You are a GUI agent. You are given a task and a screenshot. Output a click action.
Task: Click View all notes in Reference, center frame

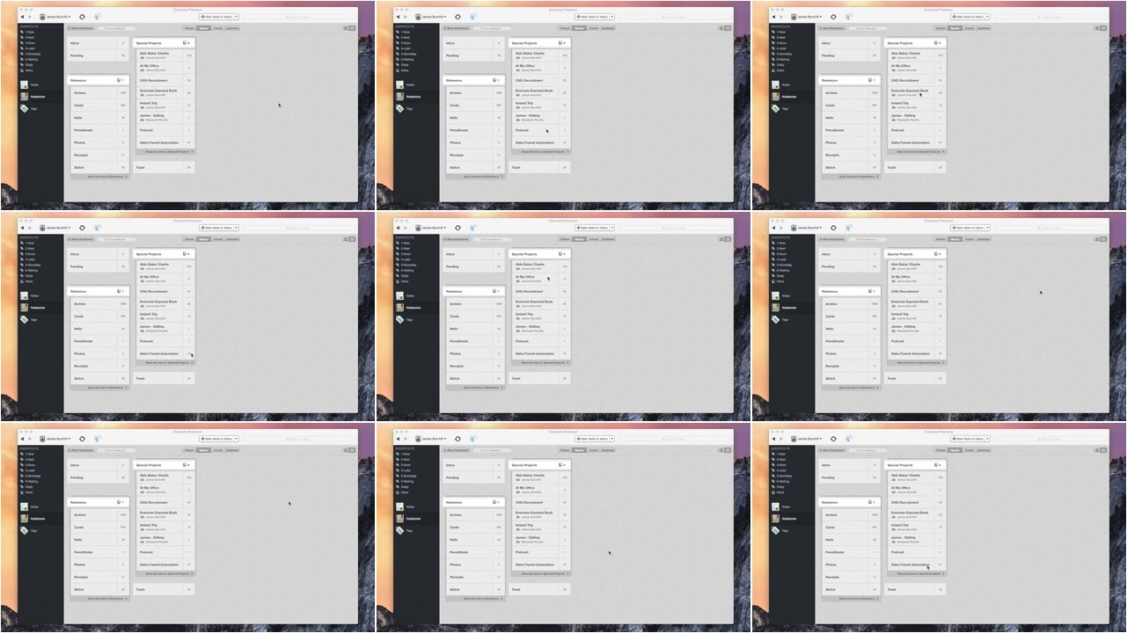click(x=475, y=388)
